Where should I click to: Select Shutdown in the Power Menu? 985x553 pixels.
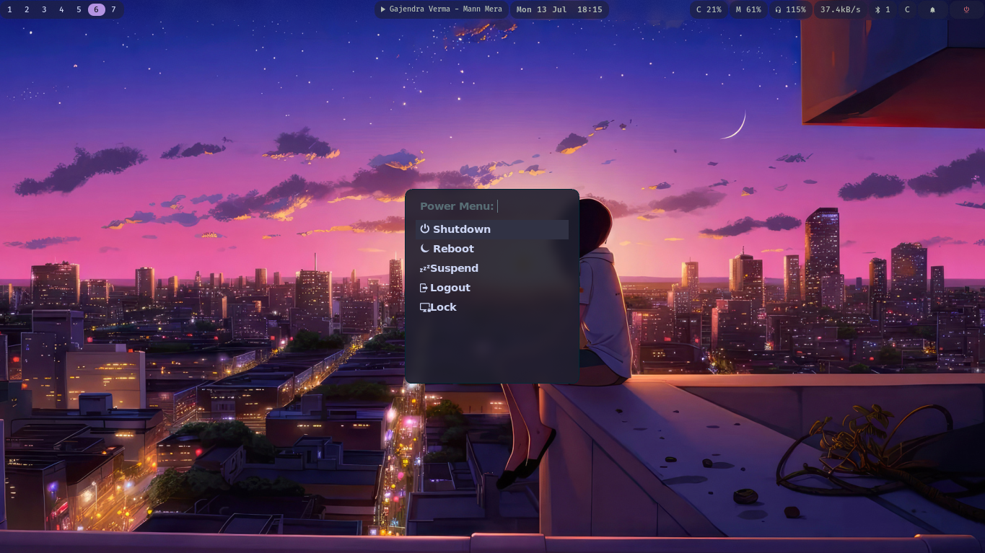(x=492, y=229)
